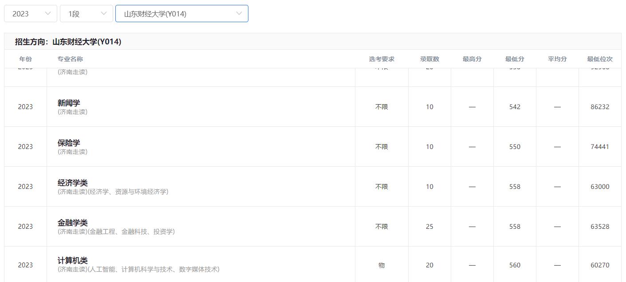Click the 最低位次 column header
Screen dimensions: 626x282
click(600, 59)
